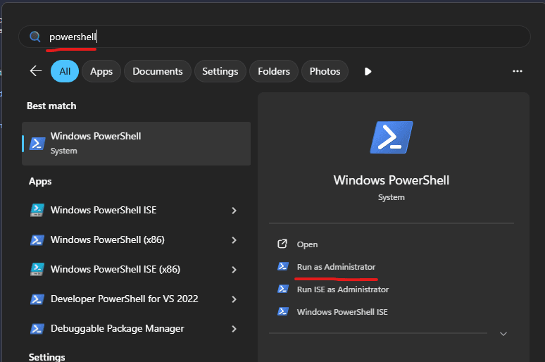Open the Windows PowerShell best match

137,143
